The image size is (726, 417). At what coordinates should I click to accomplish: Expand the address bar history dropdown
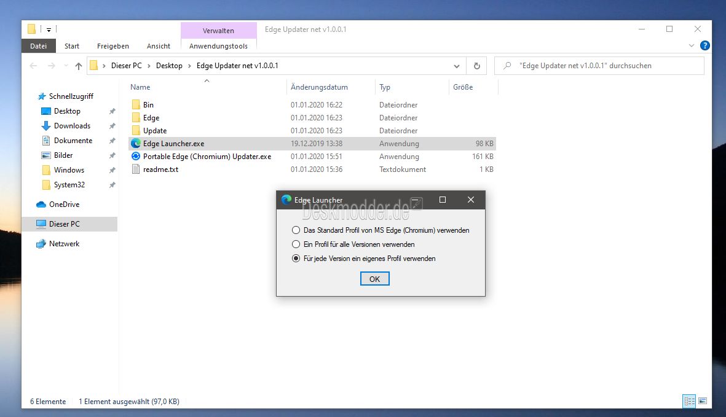click(x=457, y=66)
